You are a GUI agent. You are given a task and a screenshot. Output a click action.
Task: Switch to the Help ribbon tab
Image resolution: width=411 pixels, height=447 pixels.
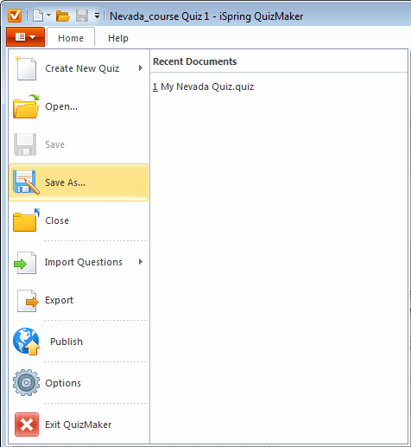coord(118,38)
